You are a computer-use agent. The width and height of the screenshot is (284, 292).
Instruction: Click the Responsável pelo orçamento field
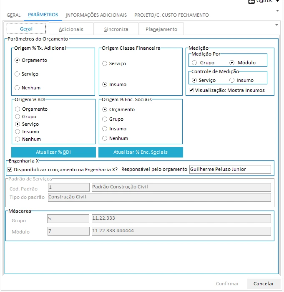click(230, 170)
